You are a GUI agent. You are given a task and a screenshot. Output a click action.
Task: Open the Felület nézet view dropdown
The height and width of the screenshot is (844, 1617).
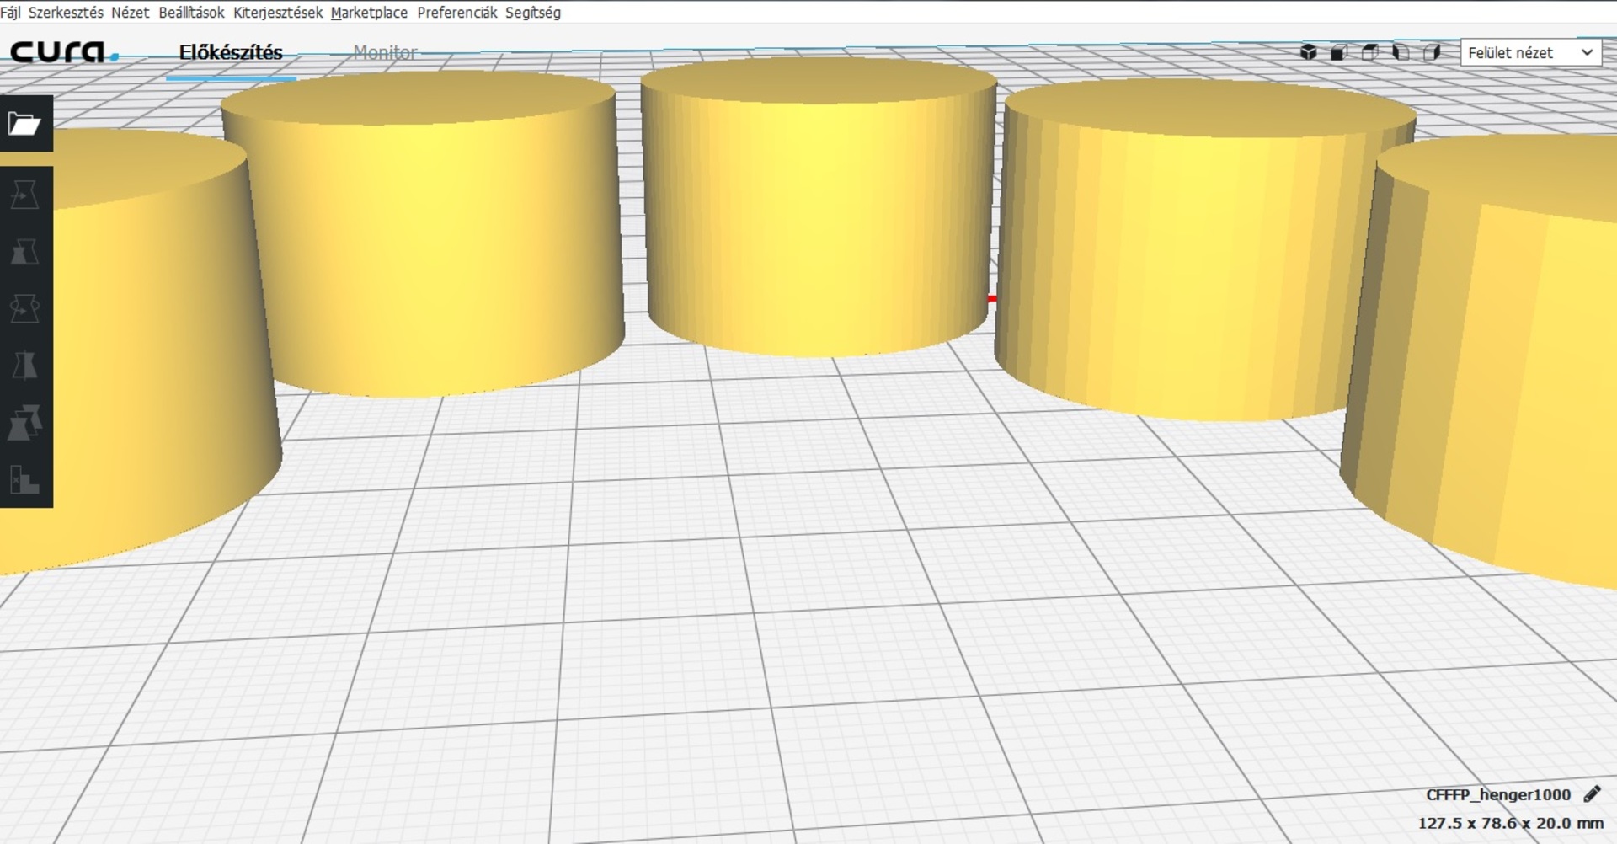(x=1530, y=52)
